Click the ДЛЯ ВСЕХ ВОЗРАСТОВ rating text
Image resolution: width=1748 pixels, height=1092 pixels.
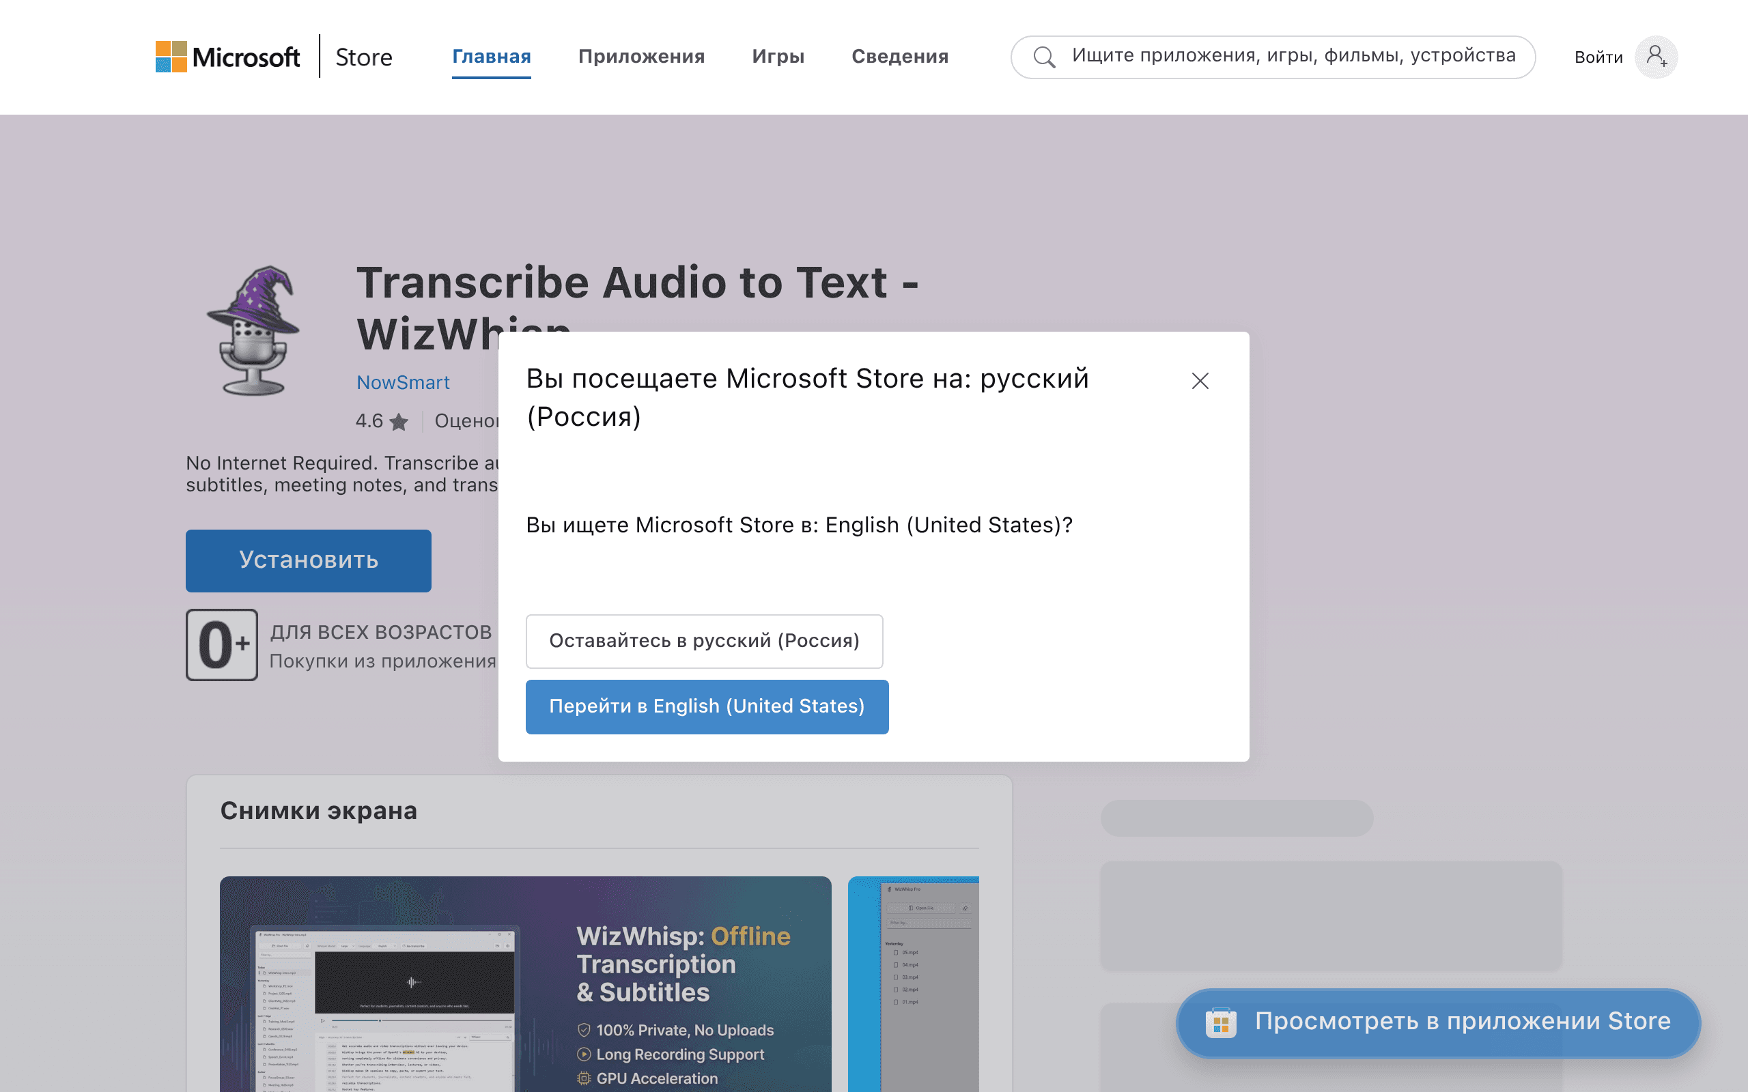[x=380, y=632]
